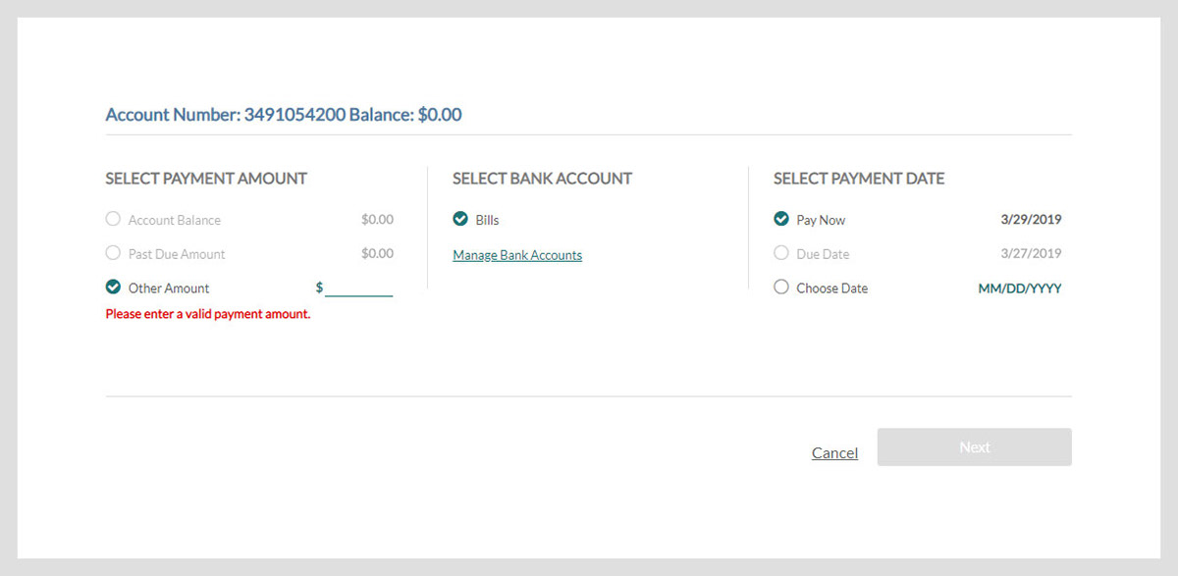Click the Pay Now checkmark icon
This screenshot has height=576, width=1178.
coord(781,220)
